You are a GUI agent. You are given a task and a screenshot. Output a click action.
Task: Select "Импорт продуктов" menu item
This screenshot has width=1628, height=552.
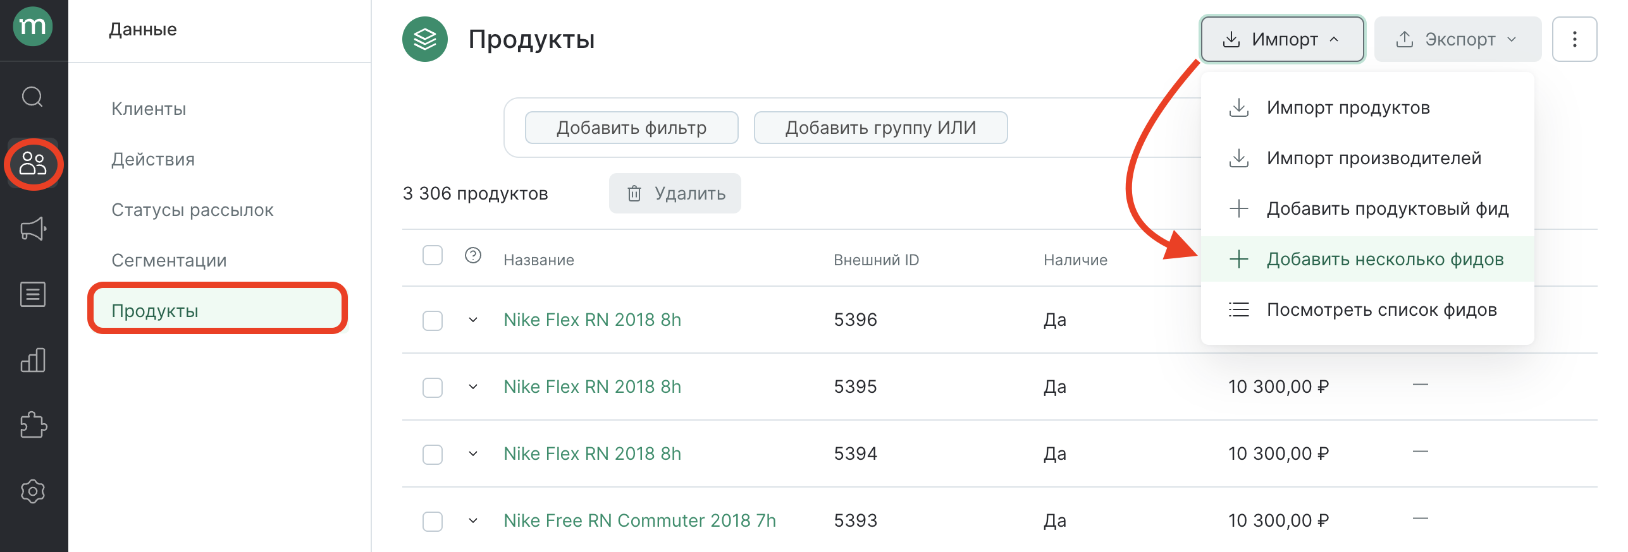point(1348,108)
